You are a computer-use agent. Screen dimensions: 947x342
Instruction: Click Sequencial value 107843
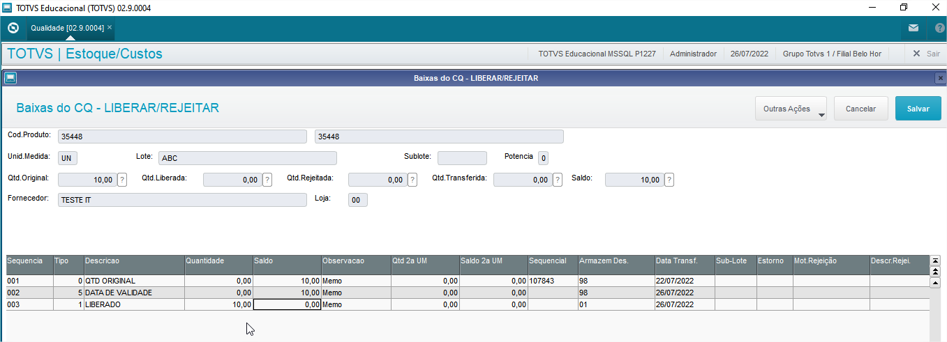[553, 281]
